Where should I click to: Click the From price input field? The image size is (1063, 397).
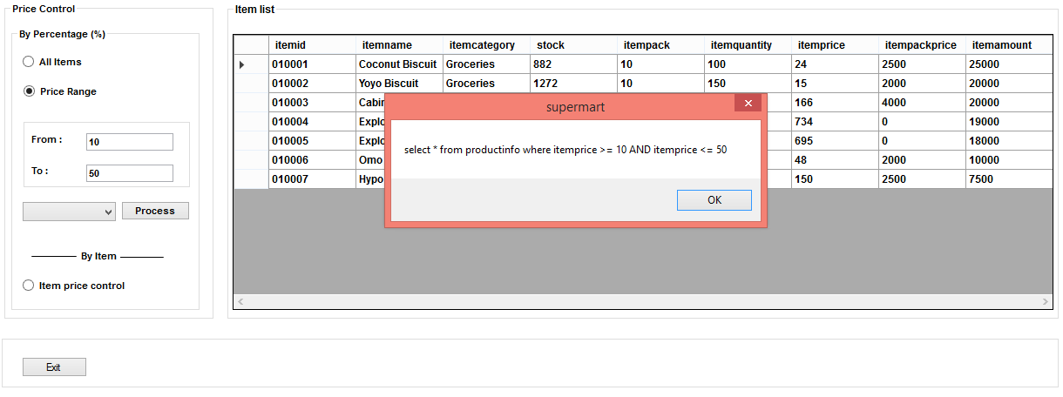pyautogui.click(x=130, y=142)
